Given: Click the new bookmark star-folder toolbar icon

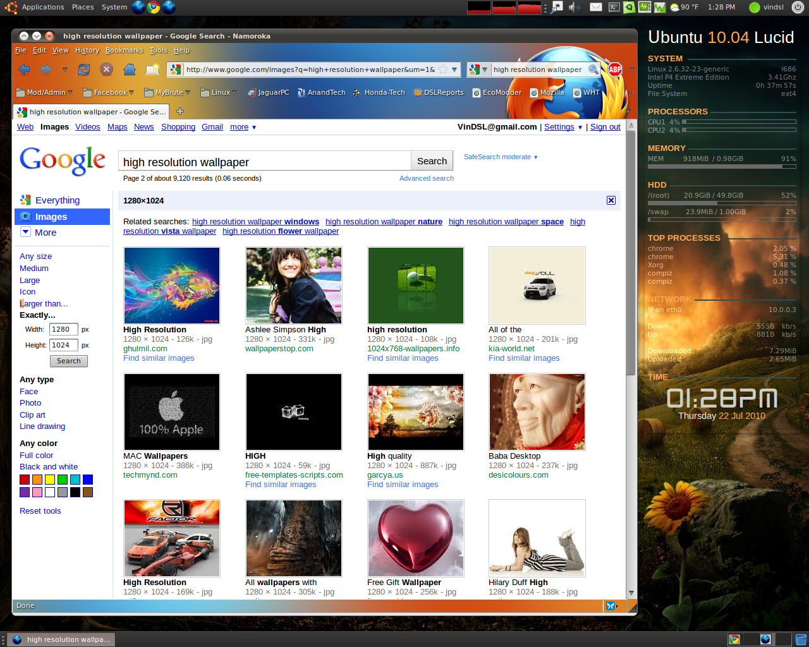Looking at the screenshot, I should 152,70.
